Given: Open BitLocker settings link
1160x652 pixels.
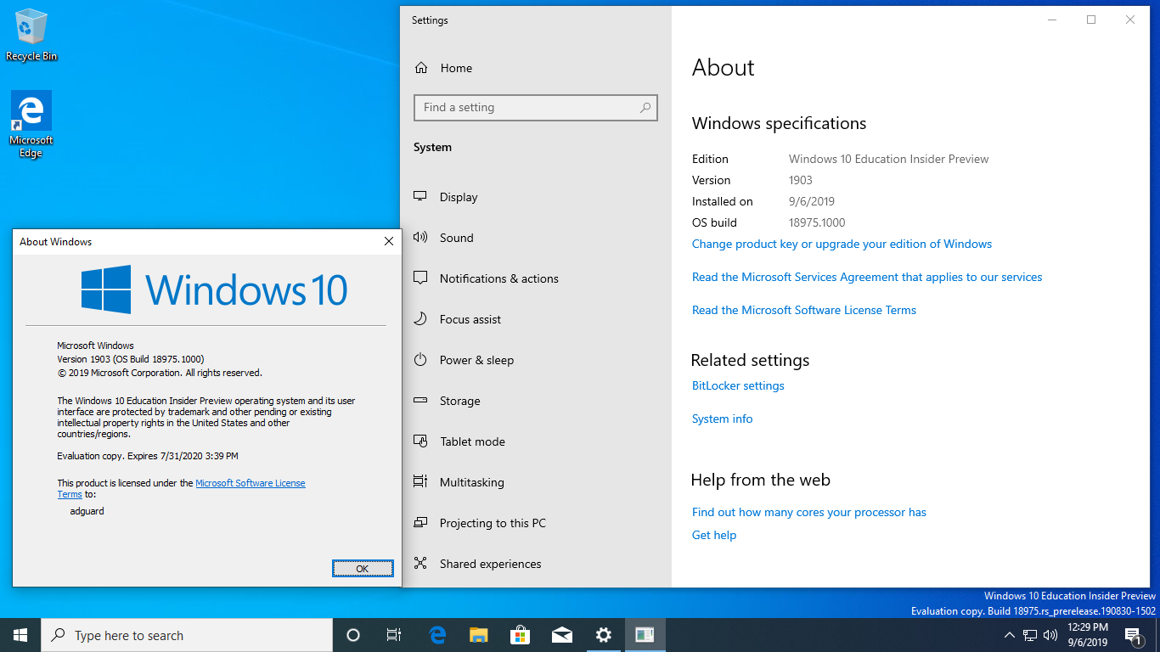Looking at the screenshot, I should click(738, 385).
